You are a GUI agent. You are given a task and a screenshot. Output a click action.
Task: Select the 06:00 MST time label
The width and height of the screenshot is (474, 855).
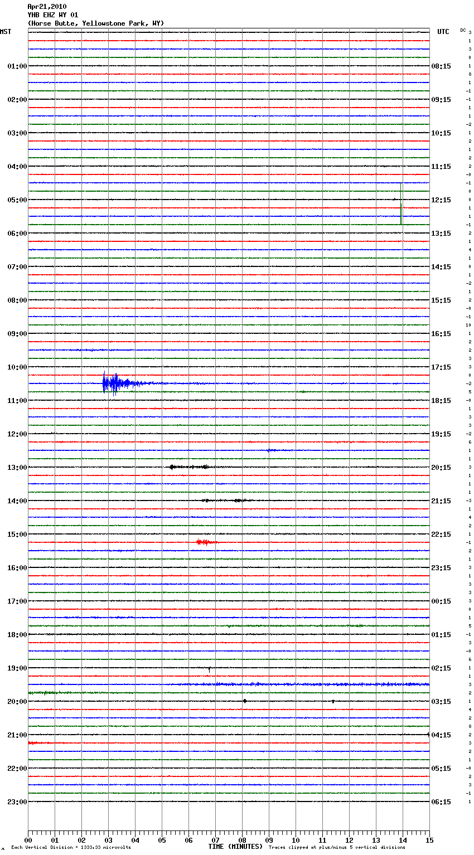pyautogui.click(x=17, y=234)
